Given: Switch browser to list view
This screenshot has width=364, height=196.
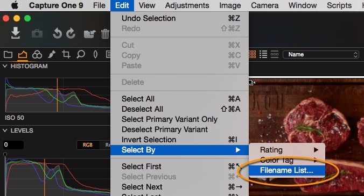Looking at the screenshot, I should [x=263, y=54].
